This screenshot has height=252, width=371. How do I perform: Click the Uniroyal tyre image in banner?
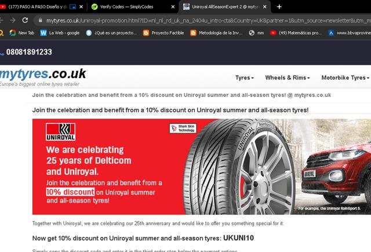pyautogui.click(x=239, y=168)
